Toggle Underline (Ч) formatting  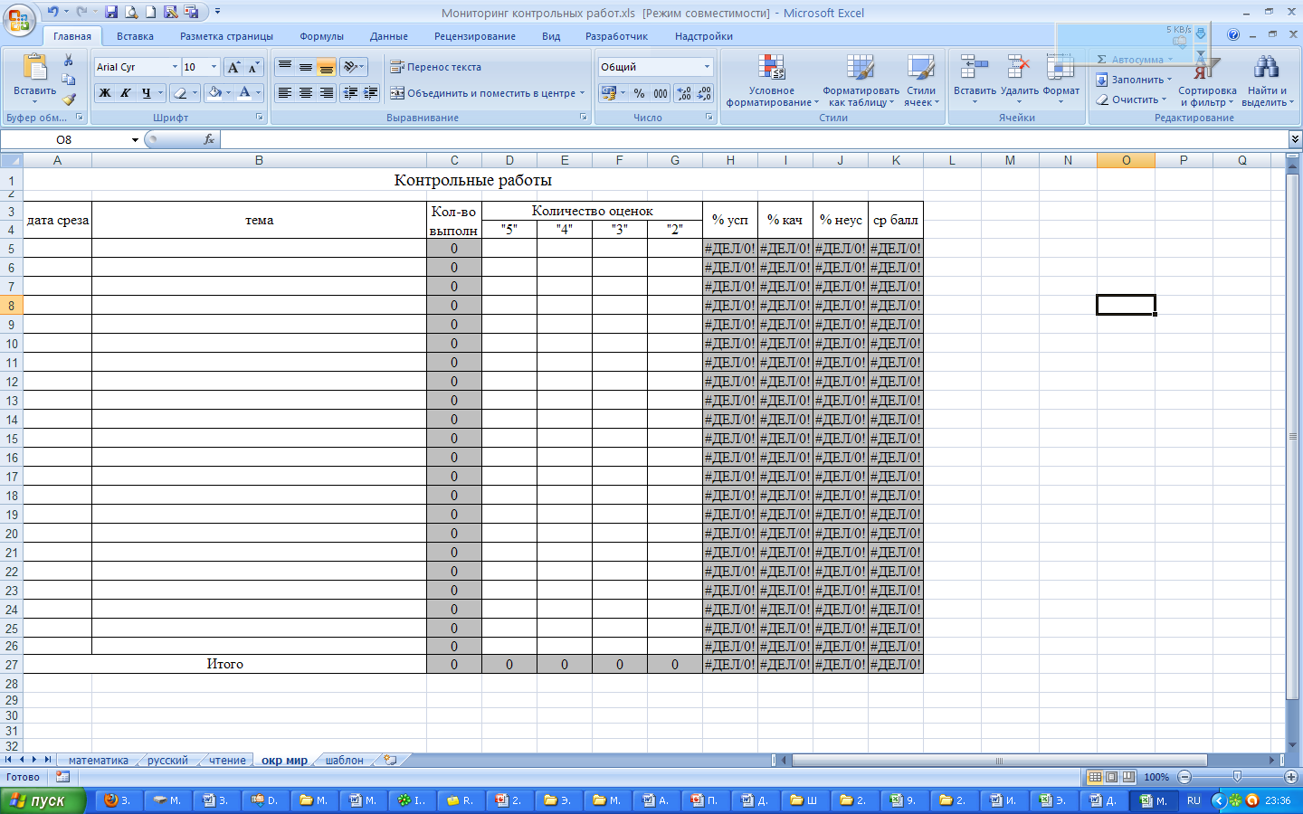pos(146,92)
